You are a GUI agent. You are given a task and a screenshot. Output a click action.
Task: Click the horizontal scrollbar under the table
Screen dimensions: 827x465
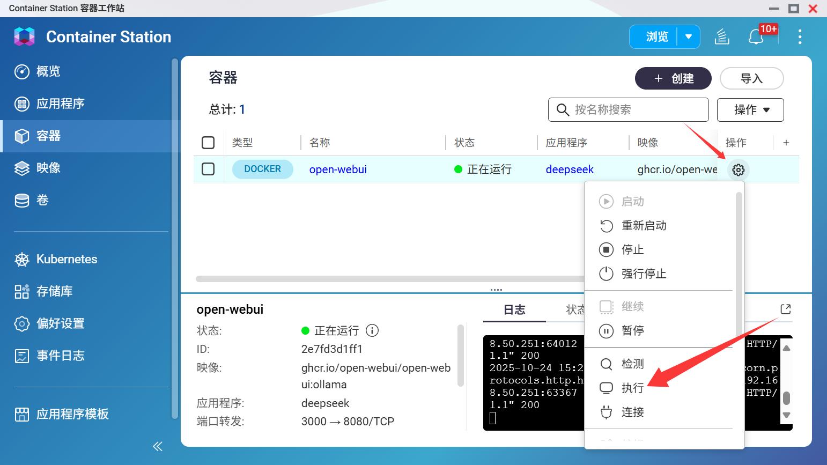pyautogui.click(x=389, y=279)
